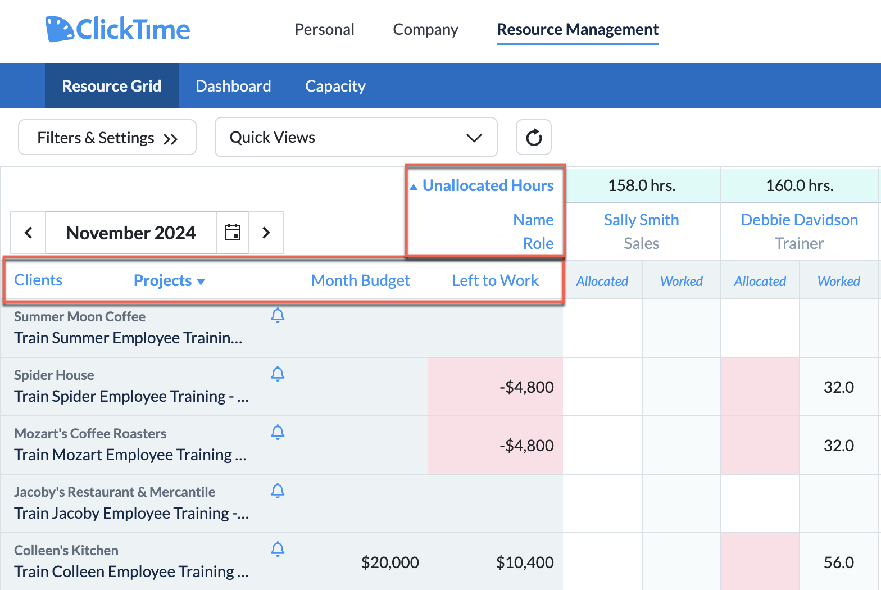The width and height of the screenshot is (881, 590).
Task: Click the refresh icon button
Action: pos(534,137)
